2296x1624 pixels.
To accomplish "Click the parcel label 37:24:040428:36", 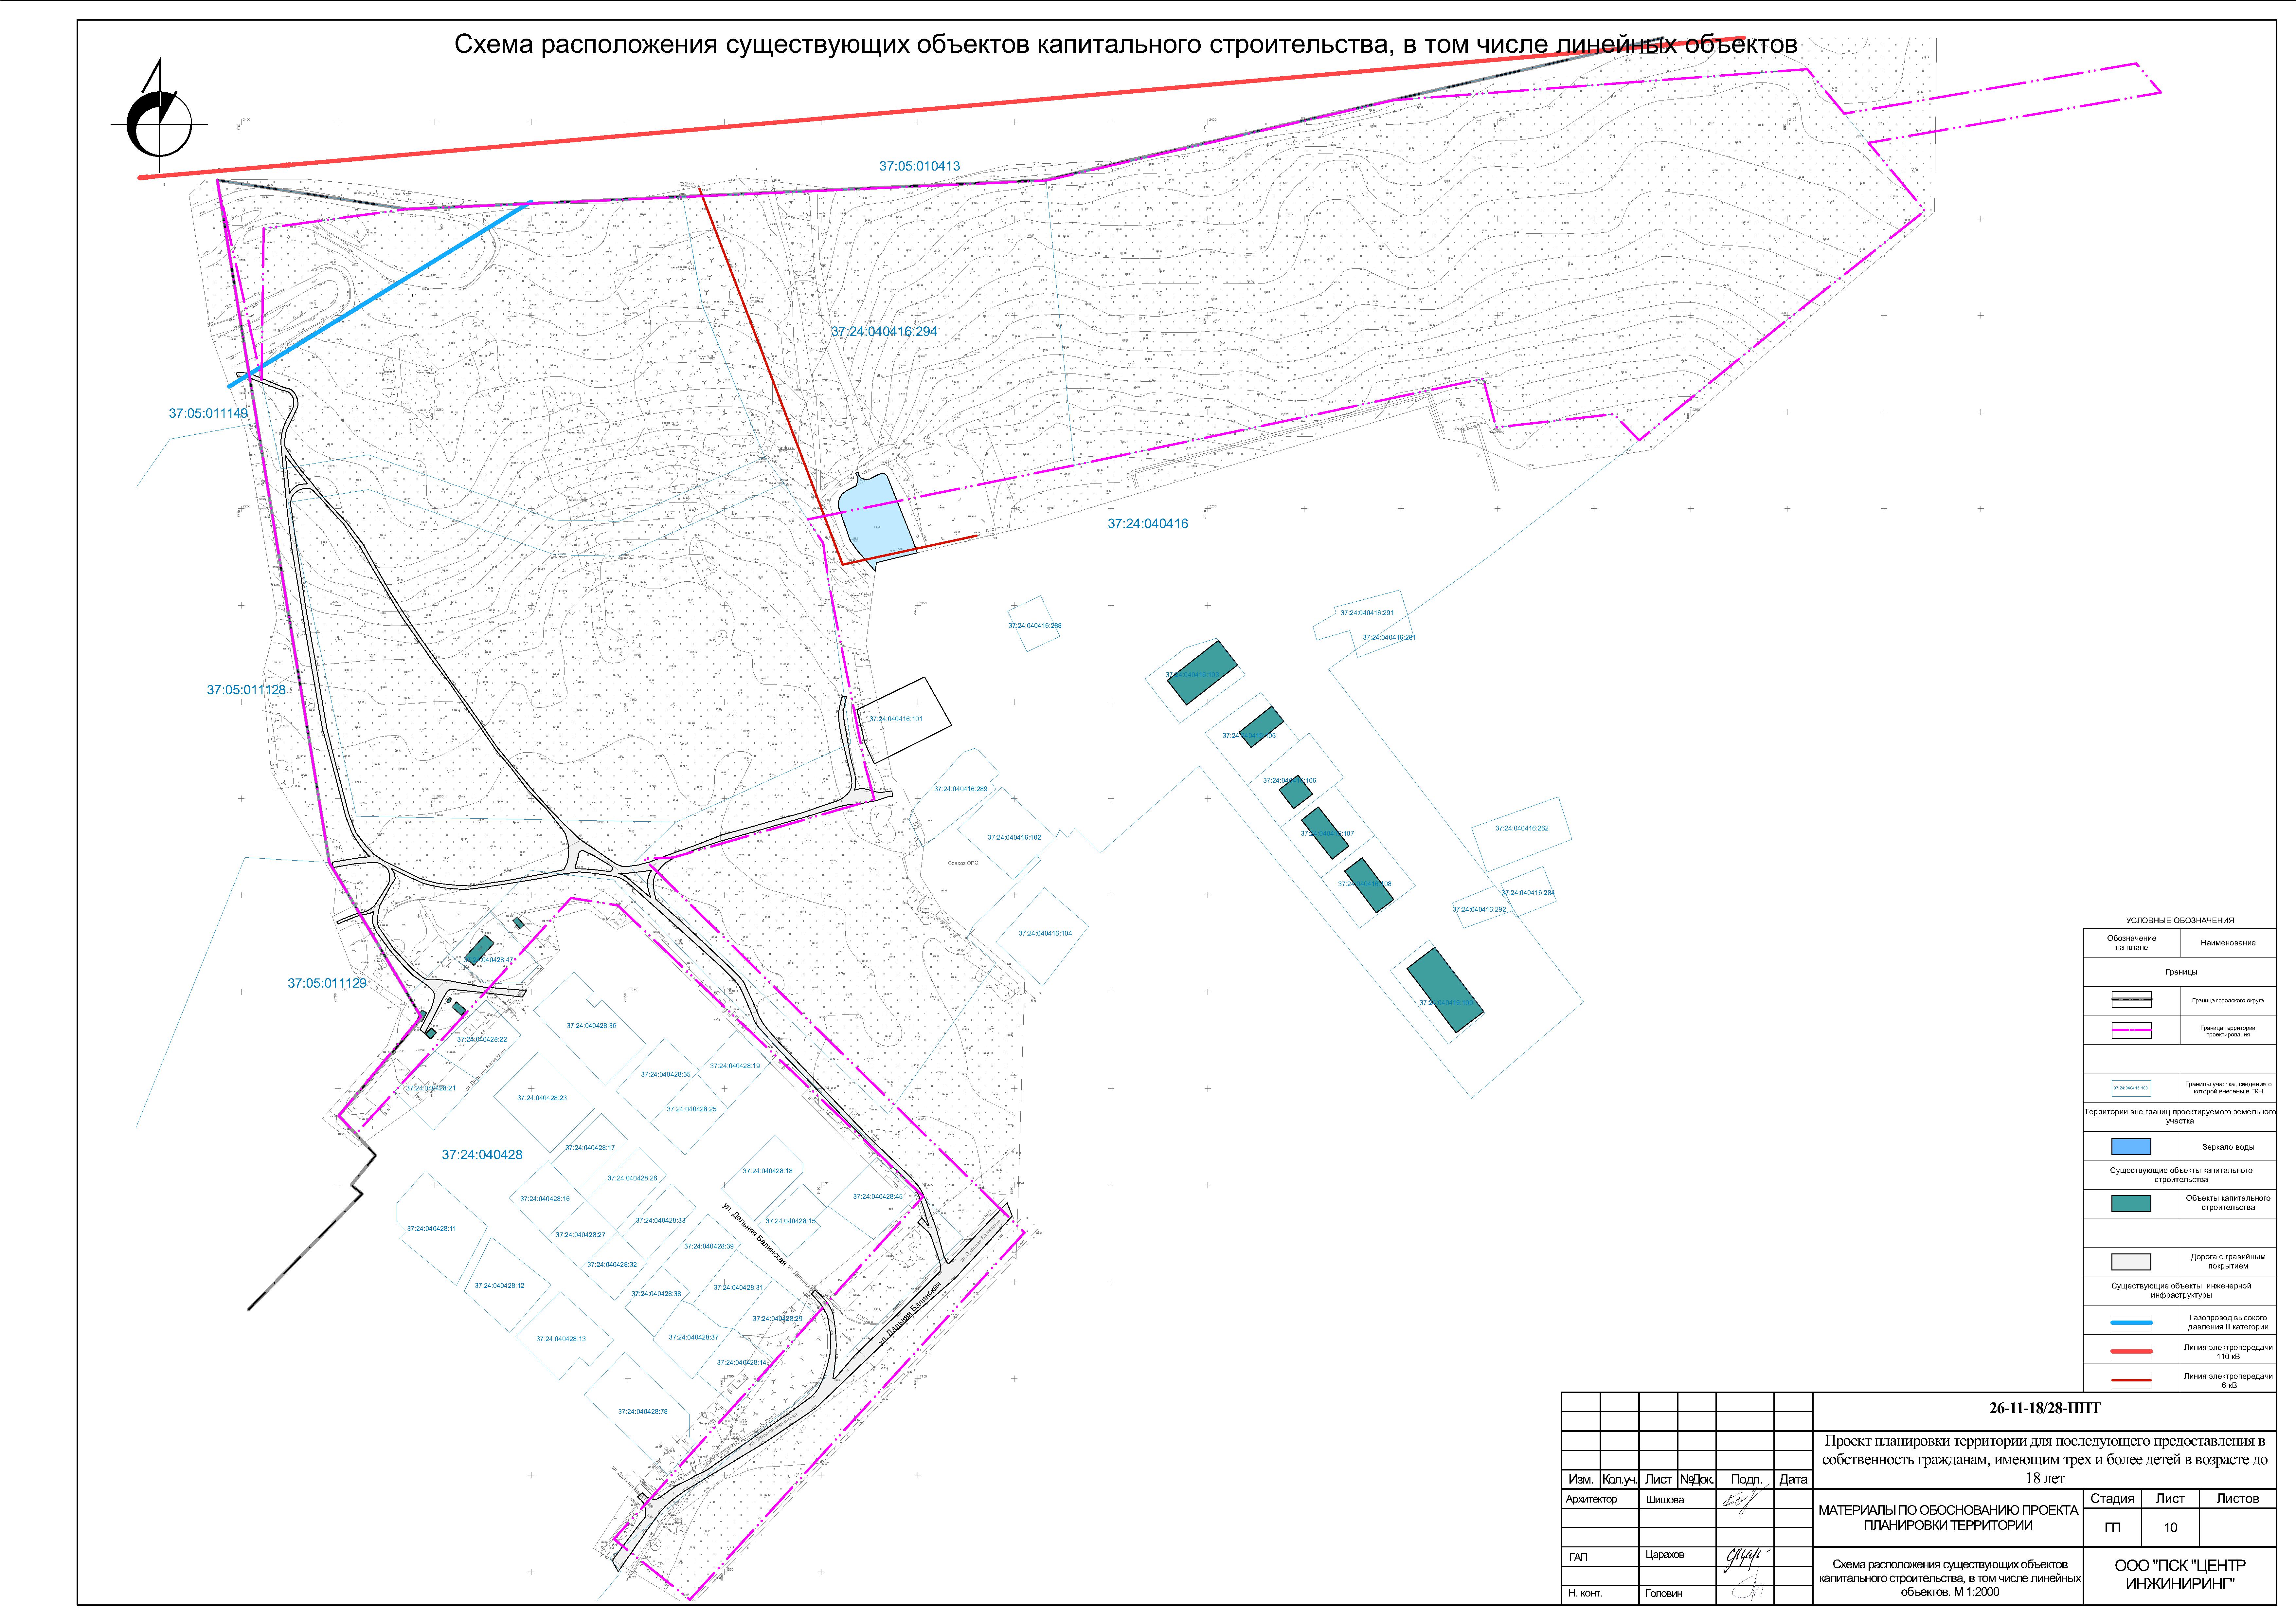I will 591,1026.
